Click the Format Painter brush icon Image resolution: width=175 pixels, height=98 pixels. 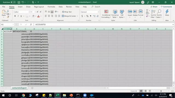click(8, 17)
